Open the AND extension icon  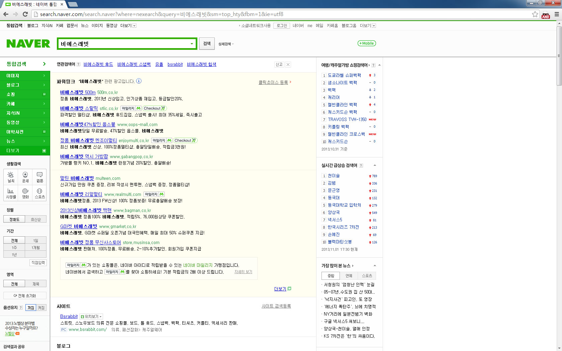pos(546,15)
